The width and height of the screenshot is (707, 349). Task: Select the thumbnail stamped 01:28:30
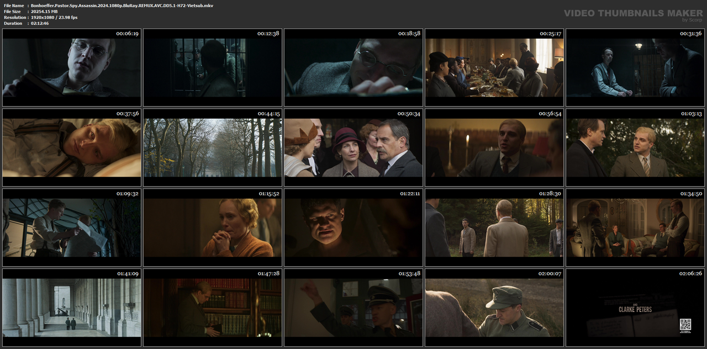(494, 228)
